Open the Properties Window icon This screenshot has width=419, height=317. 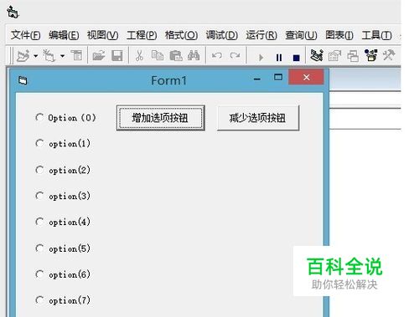click(334, 55)
